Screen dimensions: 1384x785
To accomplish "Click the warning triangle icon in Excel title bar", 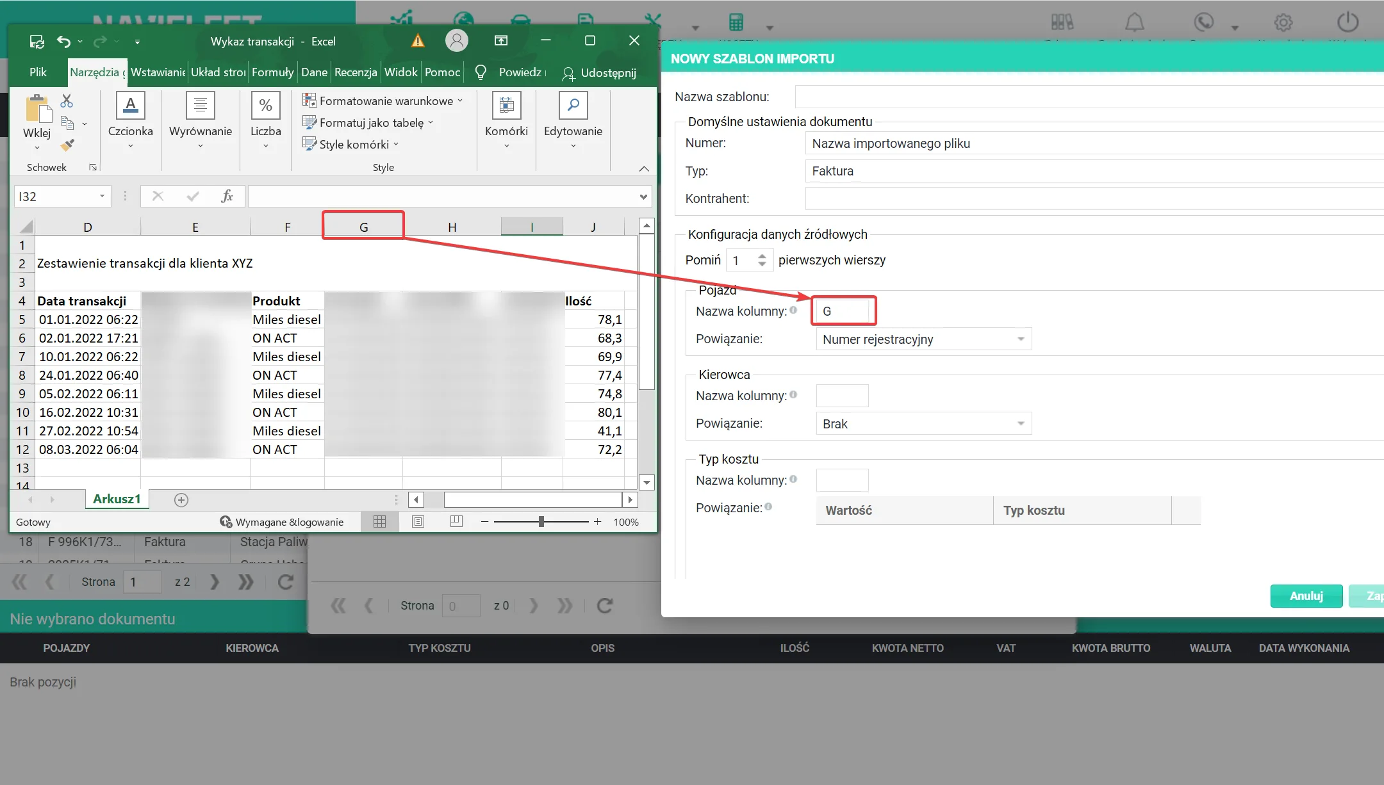I will pos(418,41).
